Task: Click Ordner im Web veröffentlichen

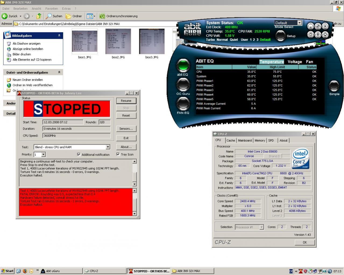Action: click(33, 85)
